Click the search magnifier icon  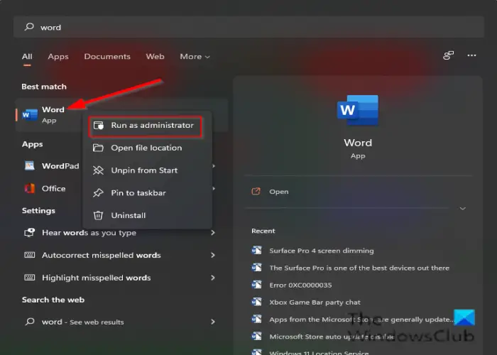tap(29, 27)
